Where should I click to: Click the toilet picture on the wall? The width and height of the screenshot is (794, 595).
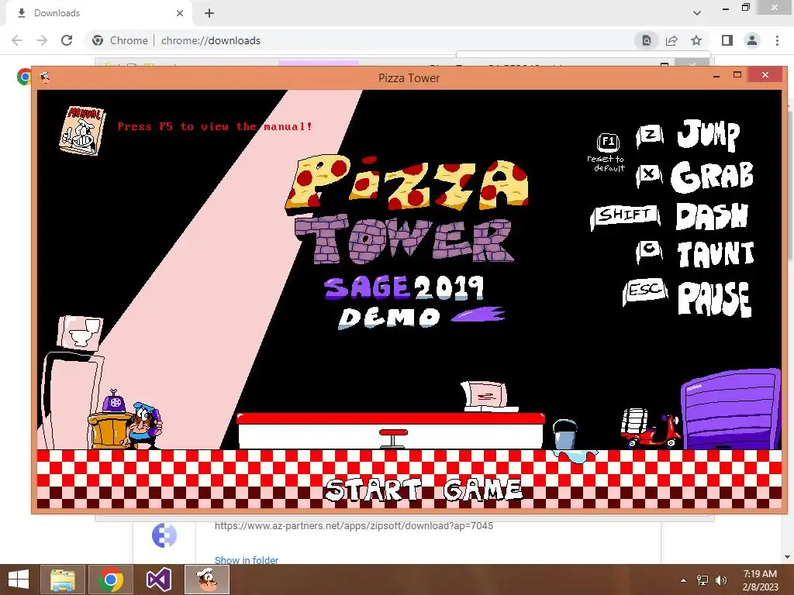tap(80, 333)
